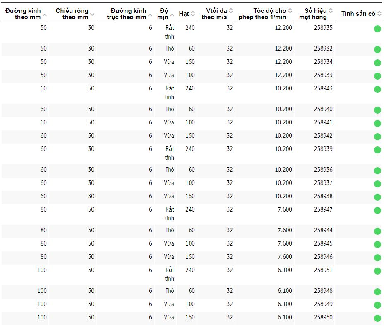Click green availability dot for item 258945
The height and width of the screenshot is (326, 384).
(x=377, y=244)
